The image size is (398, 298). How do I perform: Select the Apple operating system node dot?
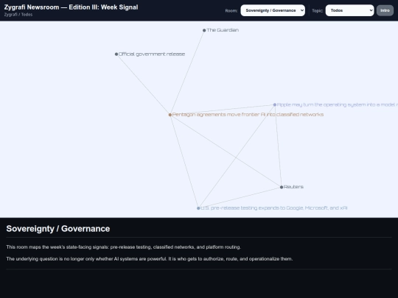(275, 104)
